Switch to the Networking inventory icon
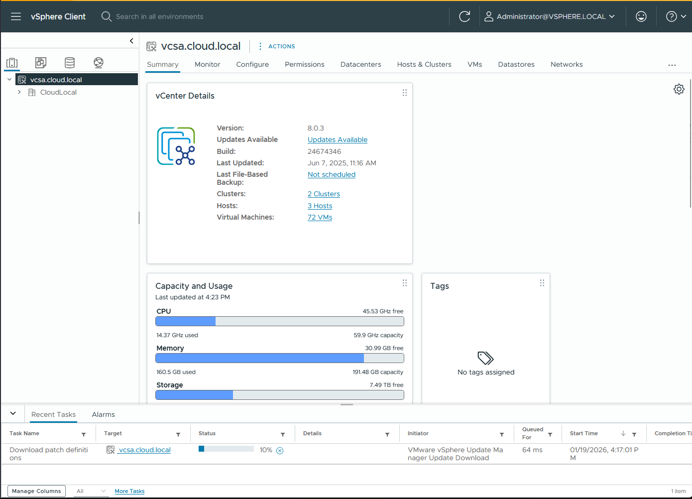Image resolution: width=692 pixels, height=499 pixels. pyautogui.click(x=99, y=63)
